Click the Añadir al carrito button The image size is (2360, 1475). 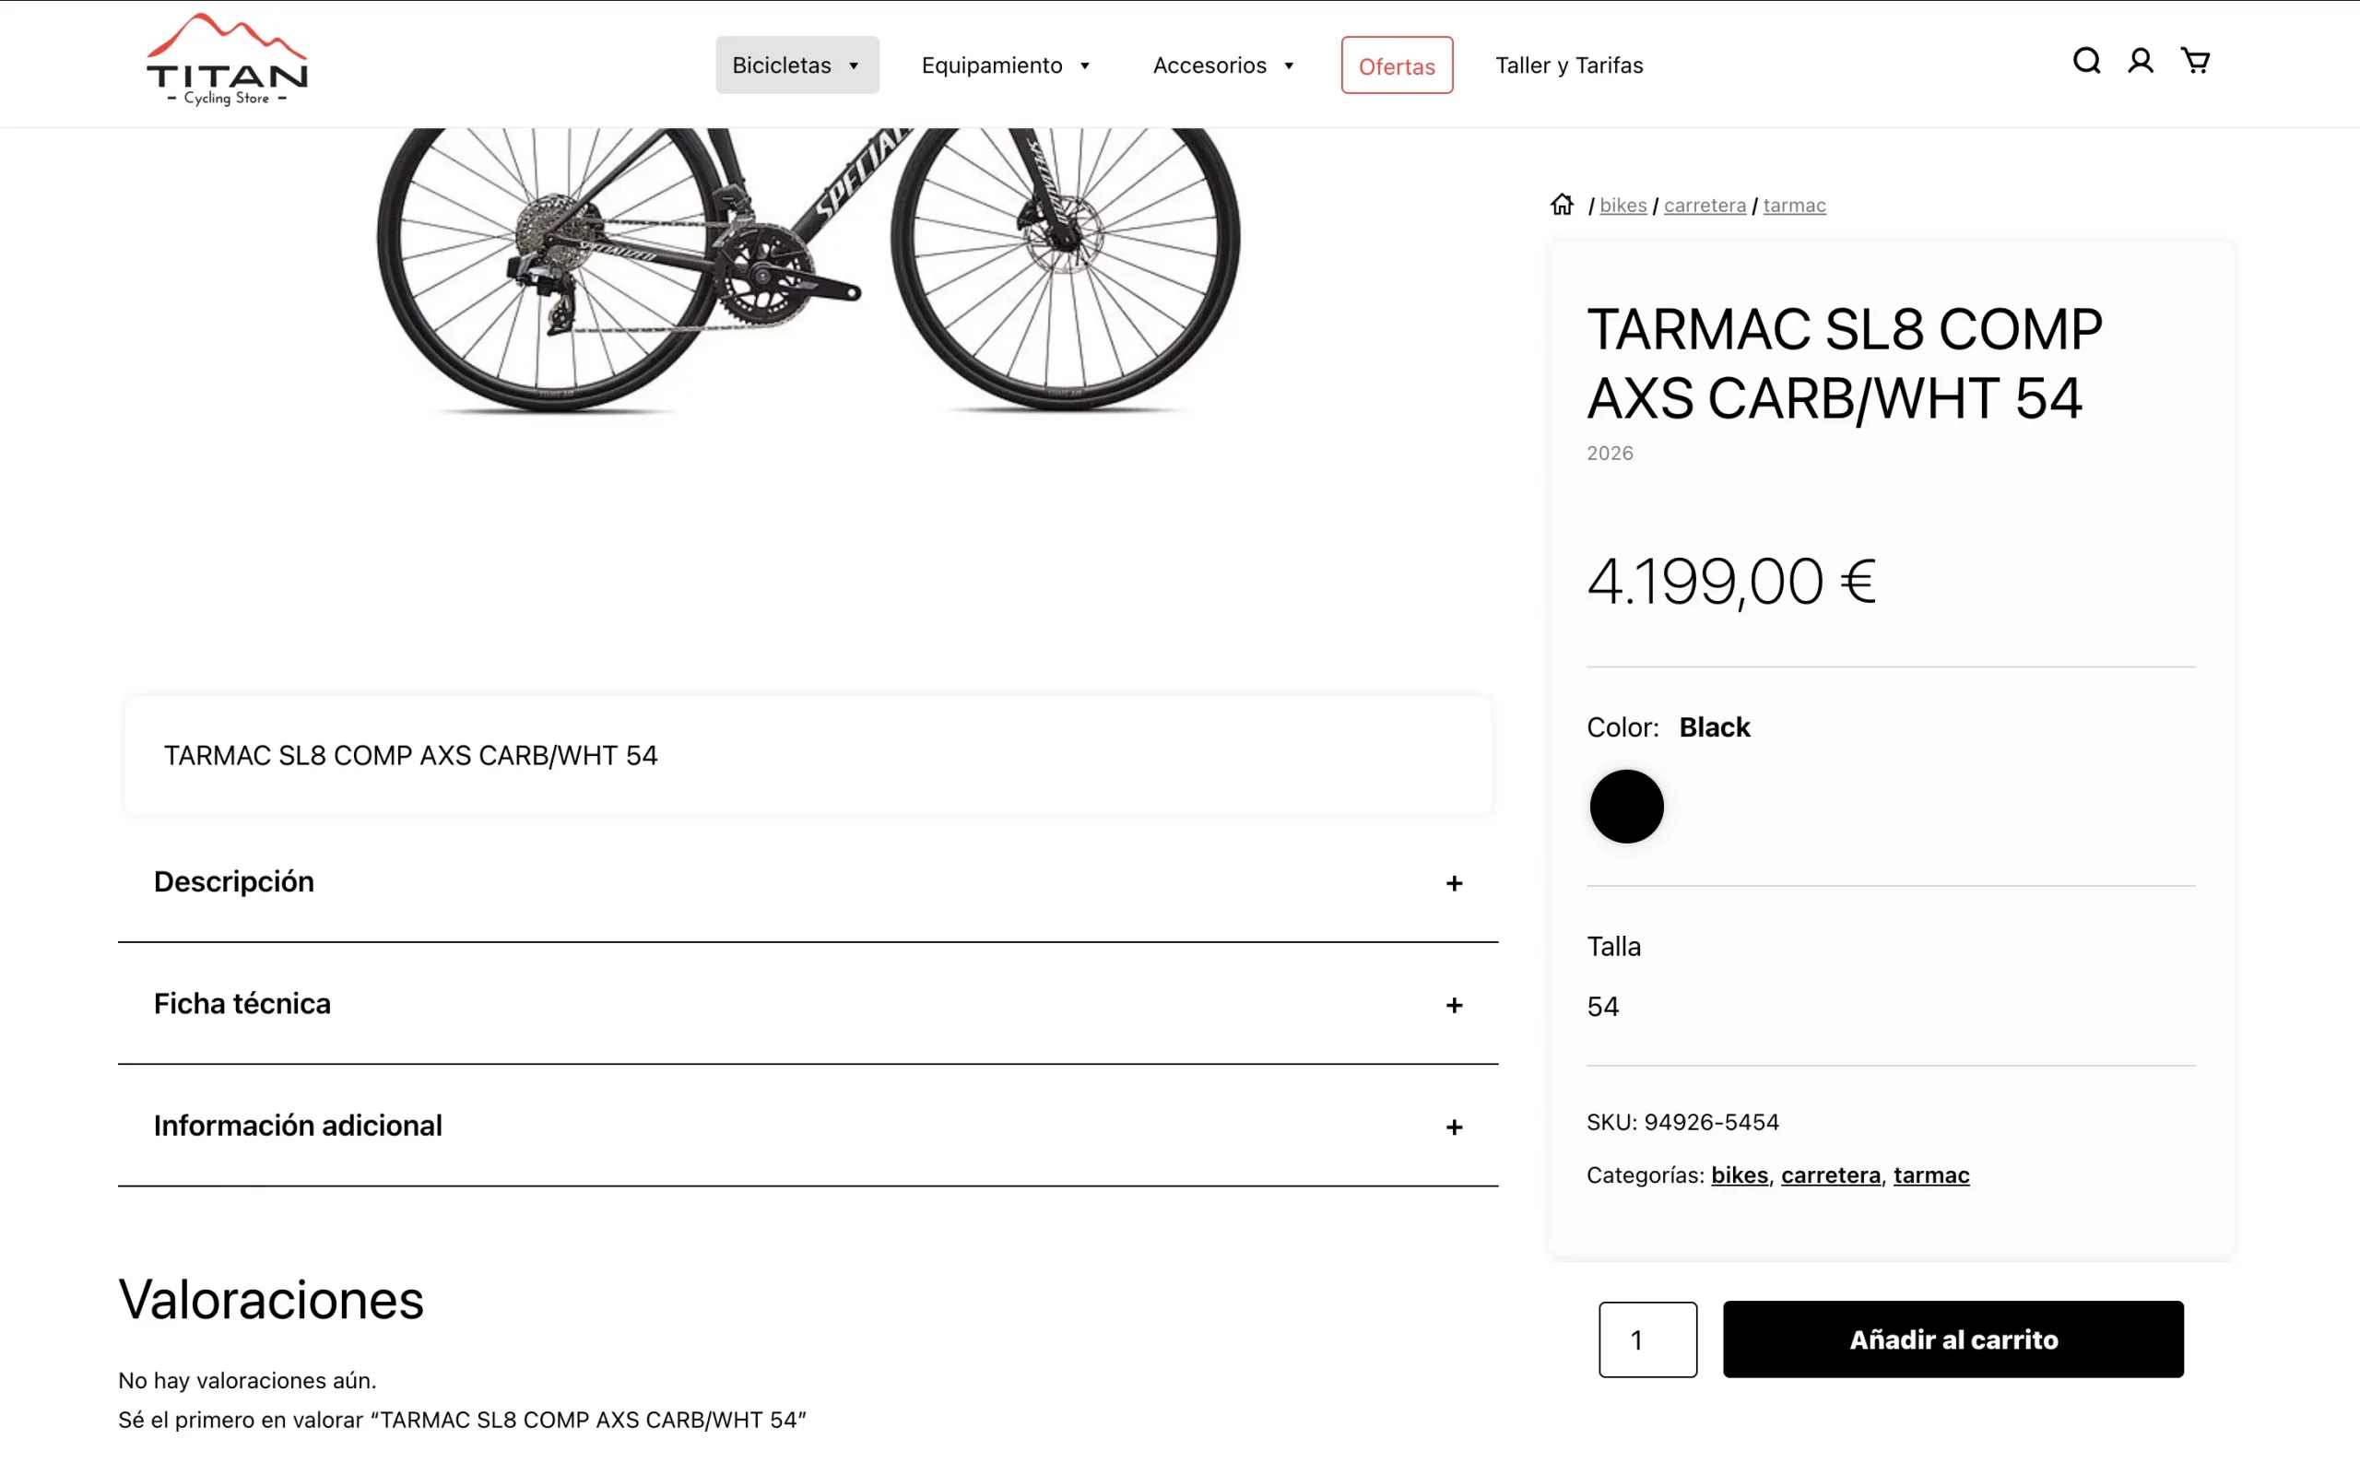1953,1339
